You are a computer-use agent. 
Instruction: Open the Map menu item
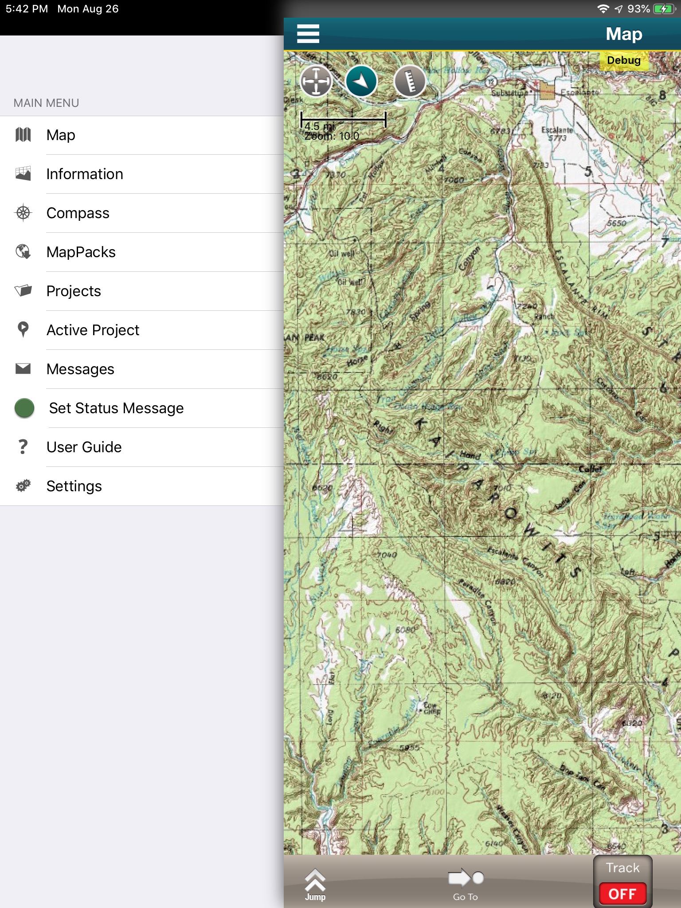(142, 135)
